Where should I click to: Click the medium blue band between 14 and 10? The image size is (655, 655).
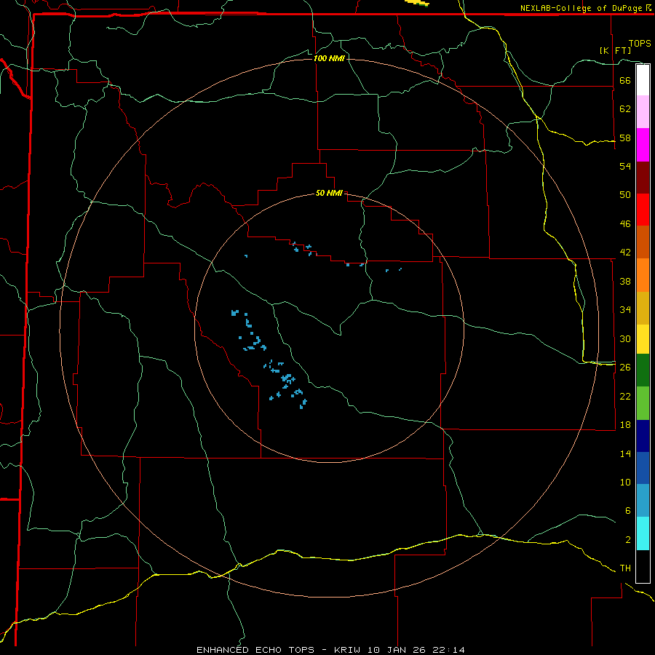coord(643,468)
